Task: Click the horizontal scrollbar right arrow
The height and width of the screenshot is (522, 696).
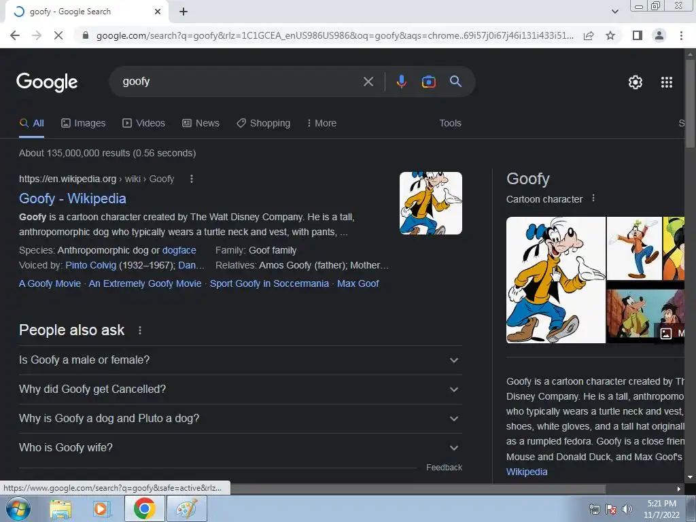Action: (679, 489)
